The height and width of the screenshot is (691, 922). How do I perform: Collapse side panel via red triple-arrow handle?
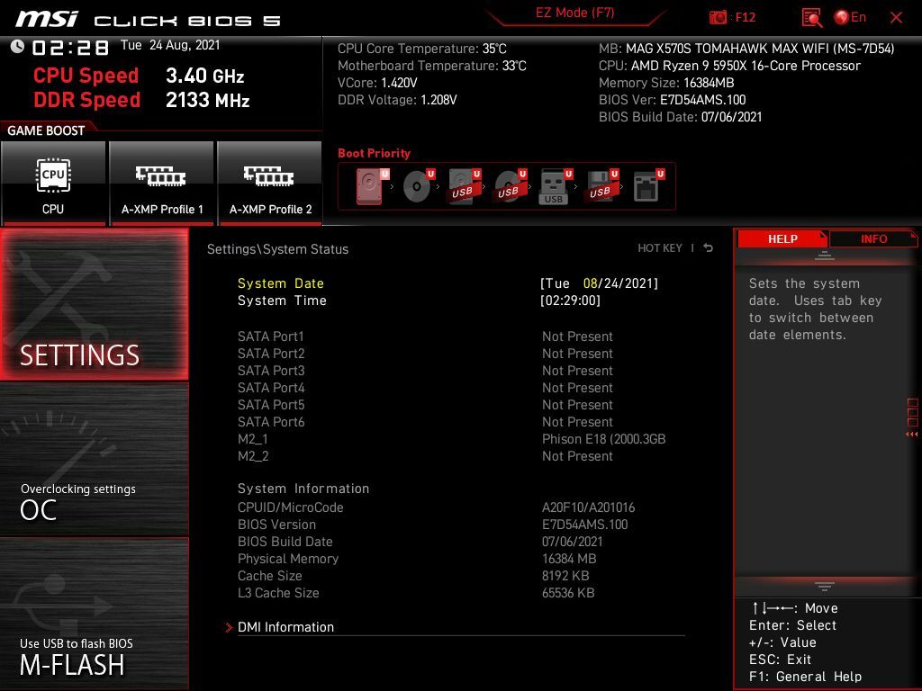[911, 435]
